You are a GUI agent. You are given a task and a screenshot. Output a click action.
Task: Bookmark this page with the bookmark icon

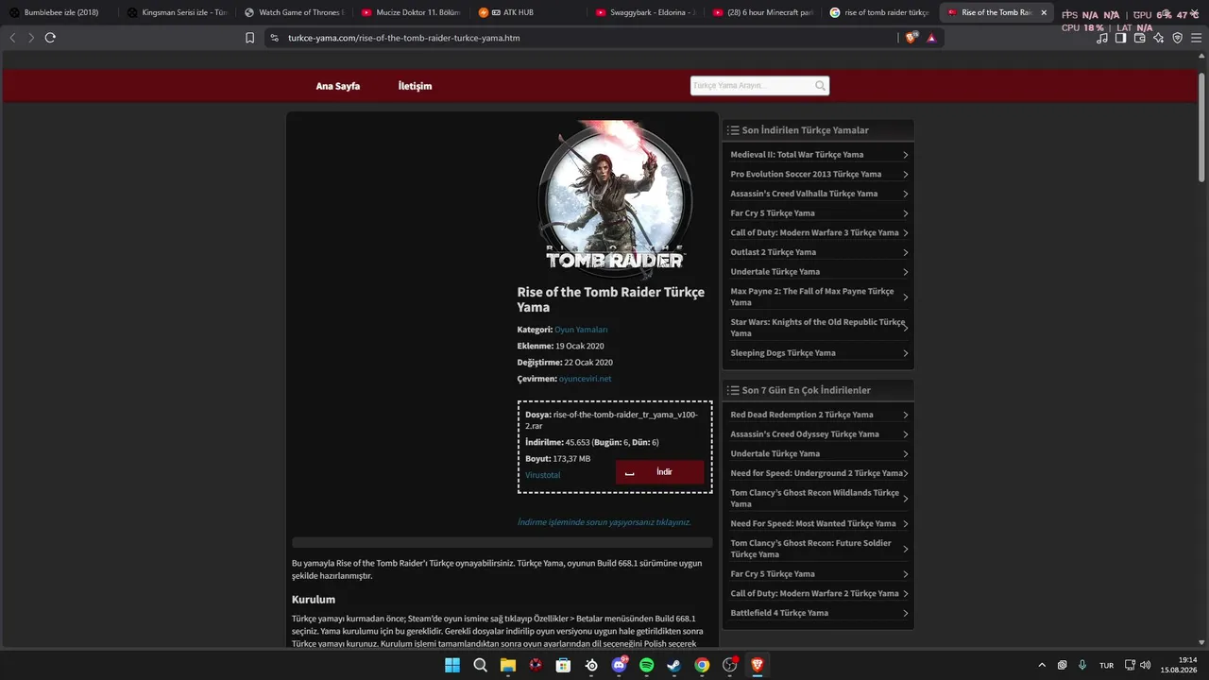click(249, 38)
